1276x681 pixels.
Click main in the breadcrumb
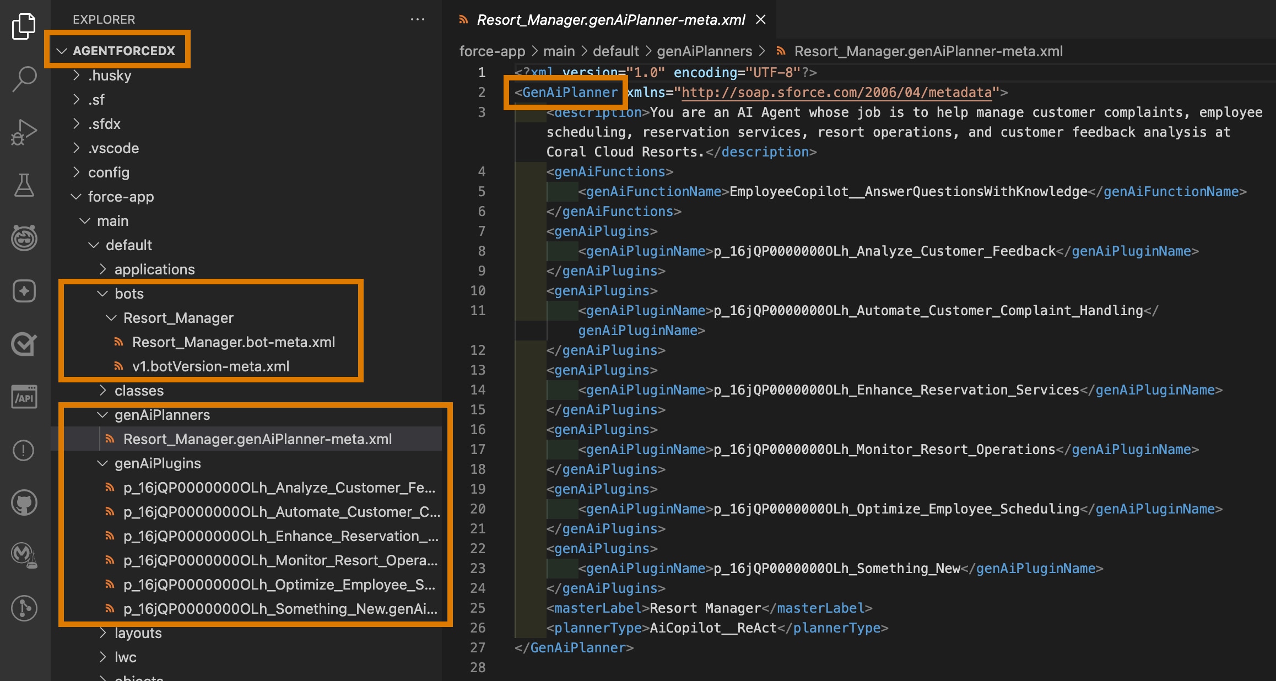559,51
